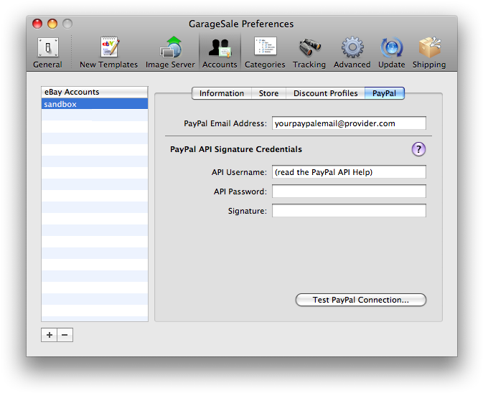Viewport: 483px width, 393px height.
Task: Click the PayPal Email Address field
Action: point(349,123)
